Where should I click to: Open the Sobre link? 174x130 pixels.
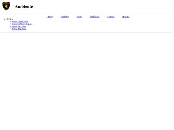tap(79, 17)
